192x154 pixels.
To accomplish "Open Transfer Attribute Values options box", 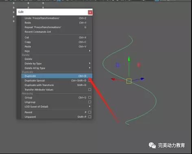I will pos(89,90).
